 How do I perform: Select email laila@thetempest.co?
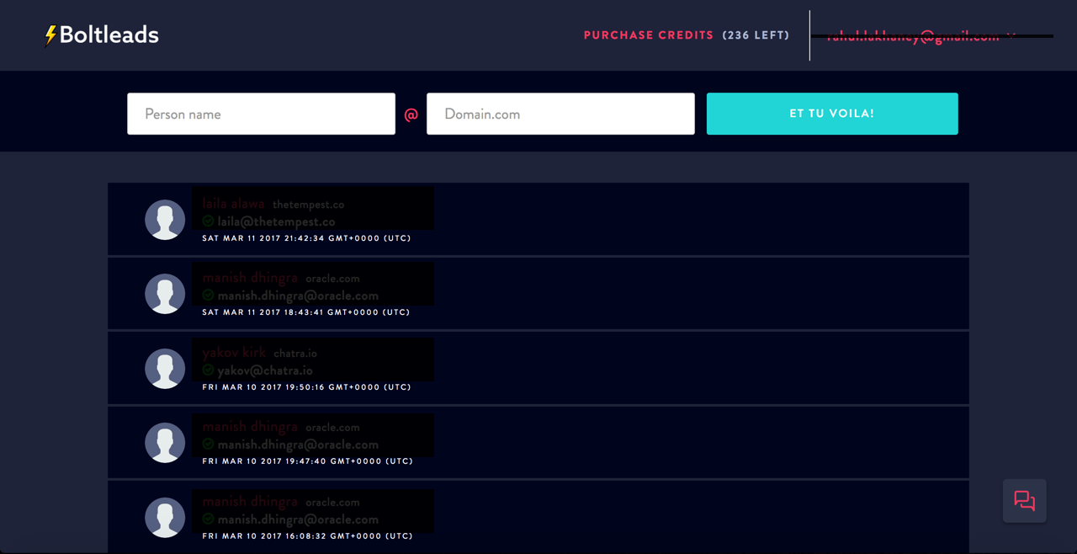click(x=276, y=221)
